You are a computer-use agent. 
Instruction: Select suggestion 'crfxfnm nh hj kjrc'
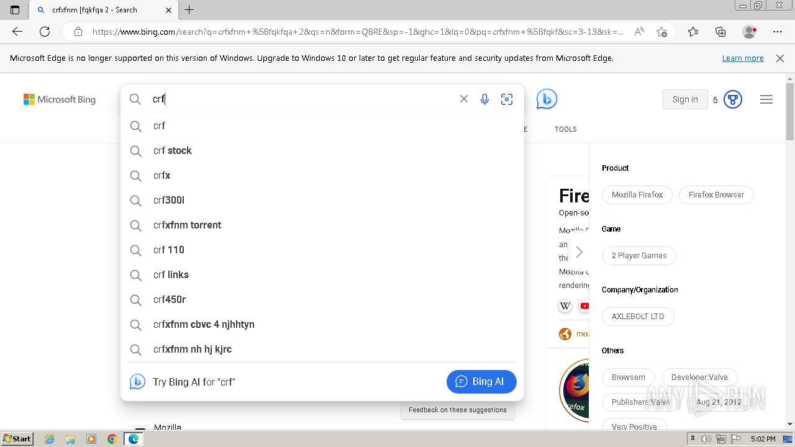[x=322, y=349]
